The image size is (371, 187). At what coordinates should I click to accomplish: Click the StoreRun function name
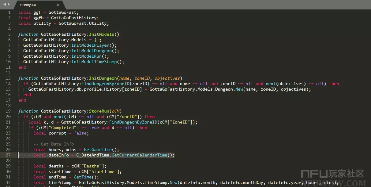(99, 111)
